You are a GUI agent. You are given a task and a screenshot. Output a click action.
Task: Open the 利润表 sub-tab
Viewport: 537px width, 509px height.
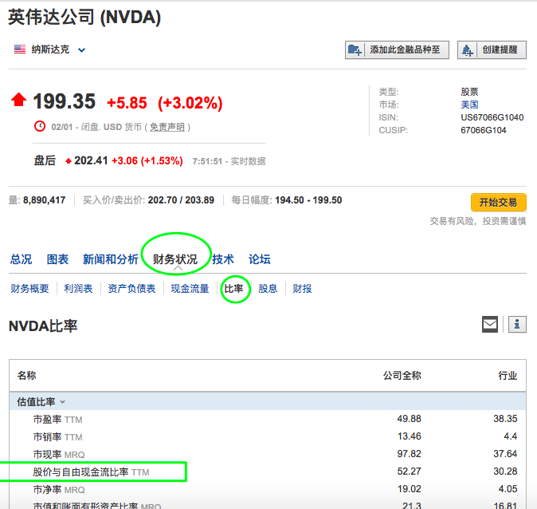[x=78, y=289]
